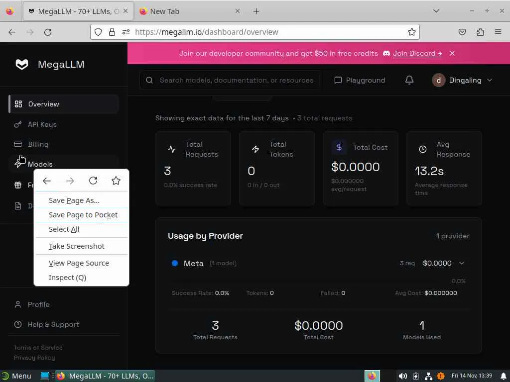Open the Overview sidebar item
Viewport: 510px width, 382px height.
tap(64, 104)
